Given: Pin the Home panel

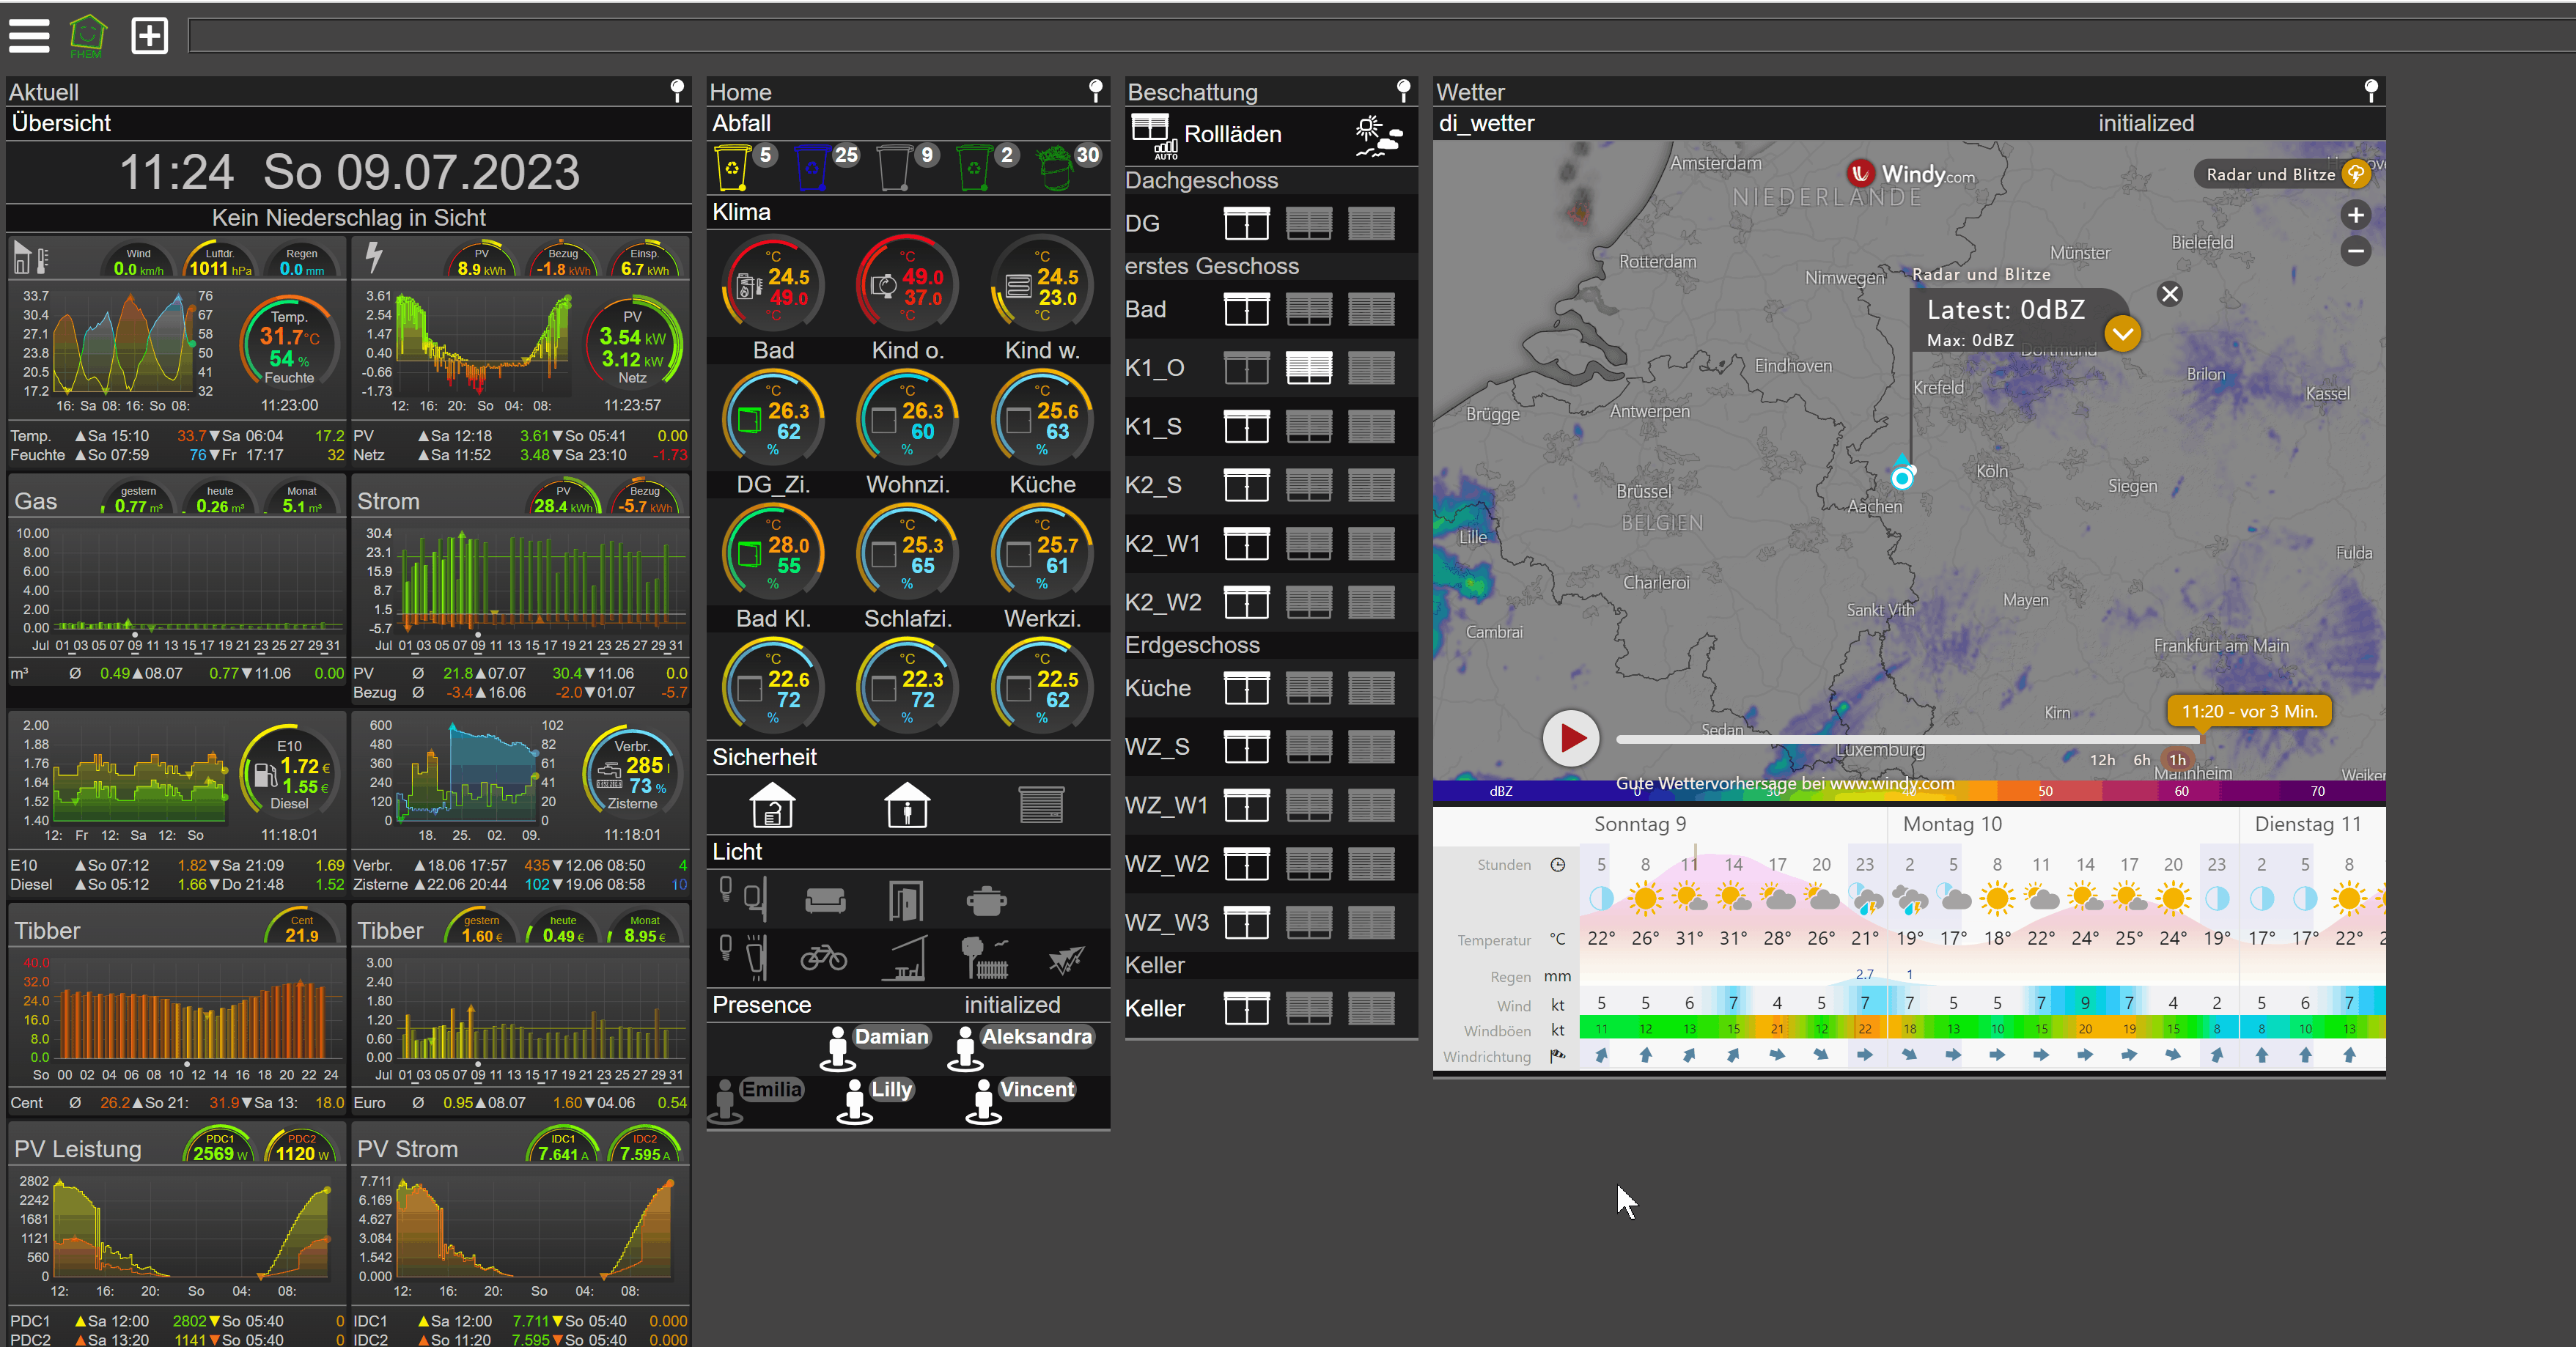Looking at the screenshot, I should pos(1096,91).
